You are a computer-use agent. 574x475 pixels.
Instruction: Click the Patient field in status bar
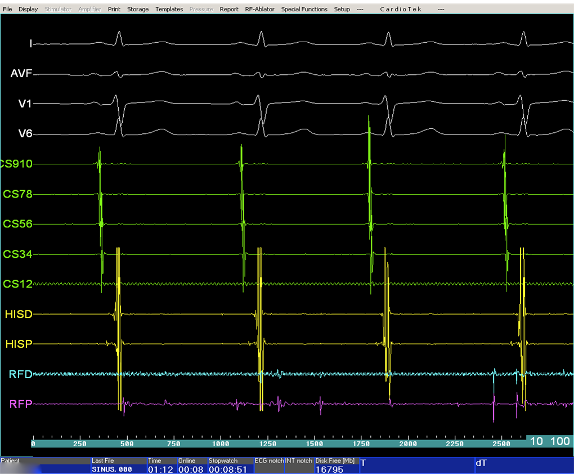[x=46, y=465]
